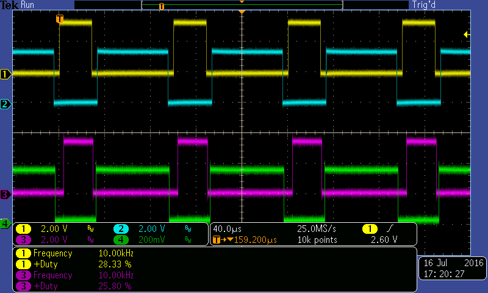The height and width of the screenshot is (293, 488).
Task: Click the channel 3 +Duty label
Action: click(45, 286)
